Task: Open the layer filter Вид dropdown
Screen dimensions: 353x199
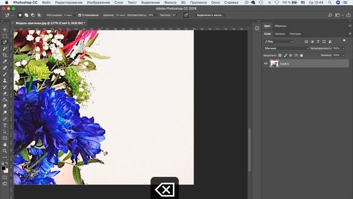Action: [279, 41]
